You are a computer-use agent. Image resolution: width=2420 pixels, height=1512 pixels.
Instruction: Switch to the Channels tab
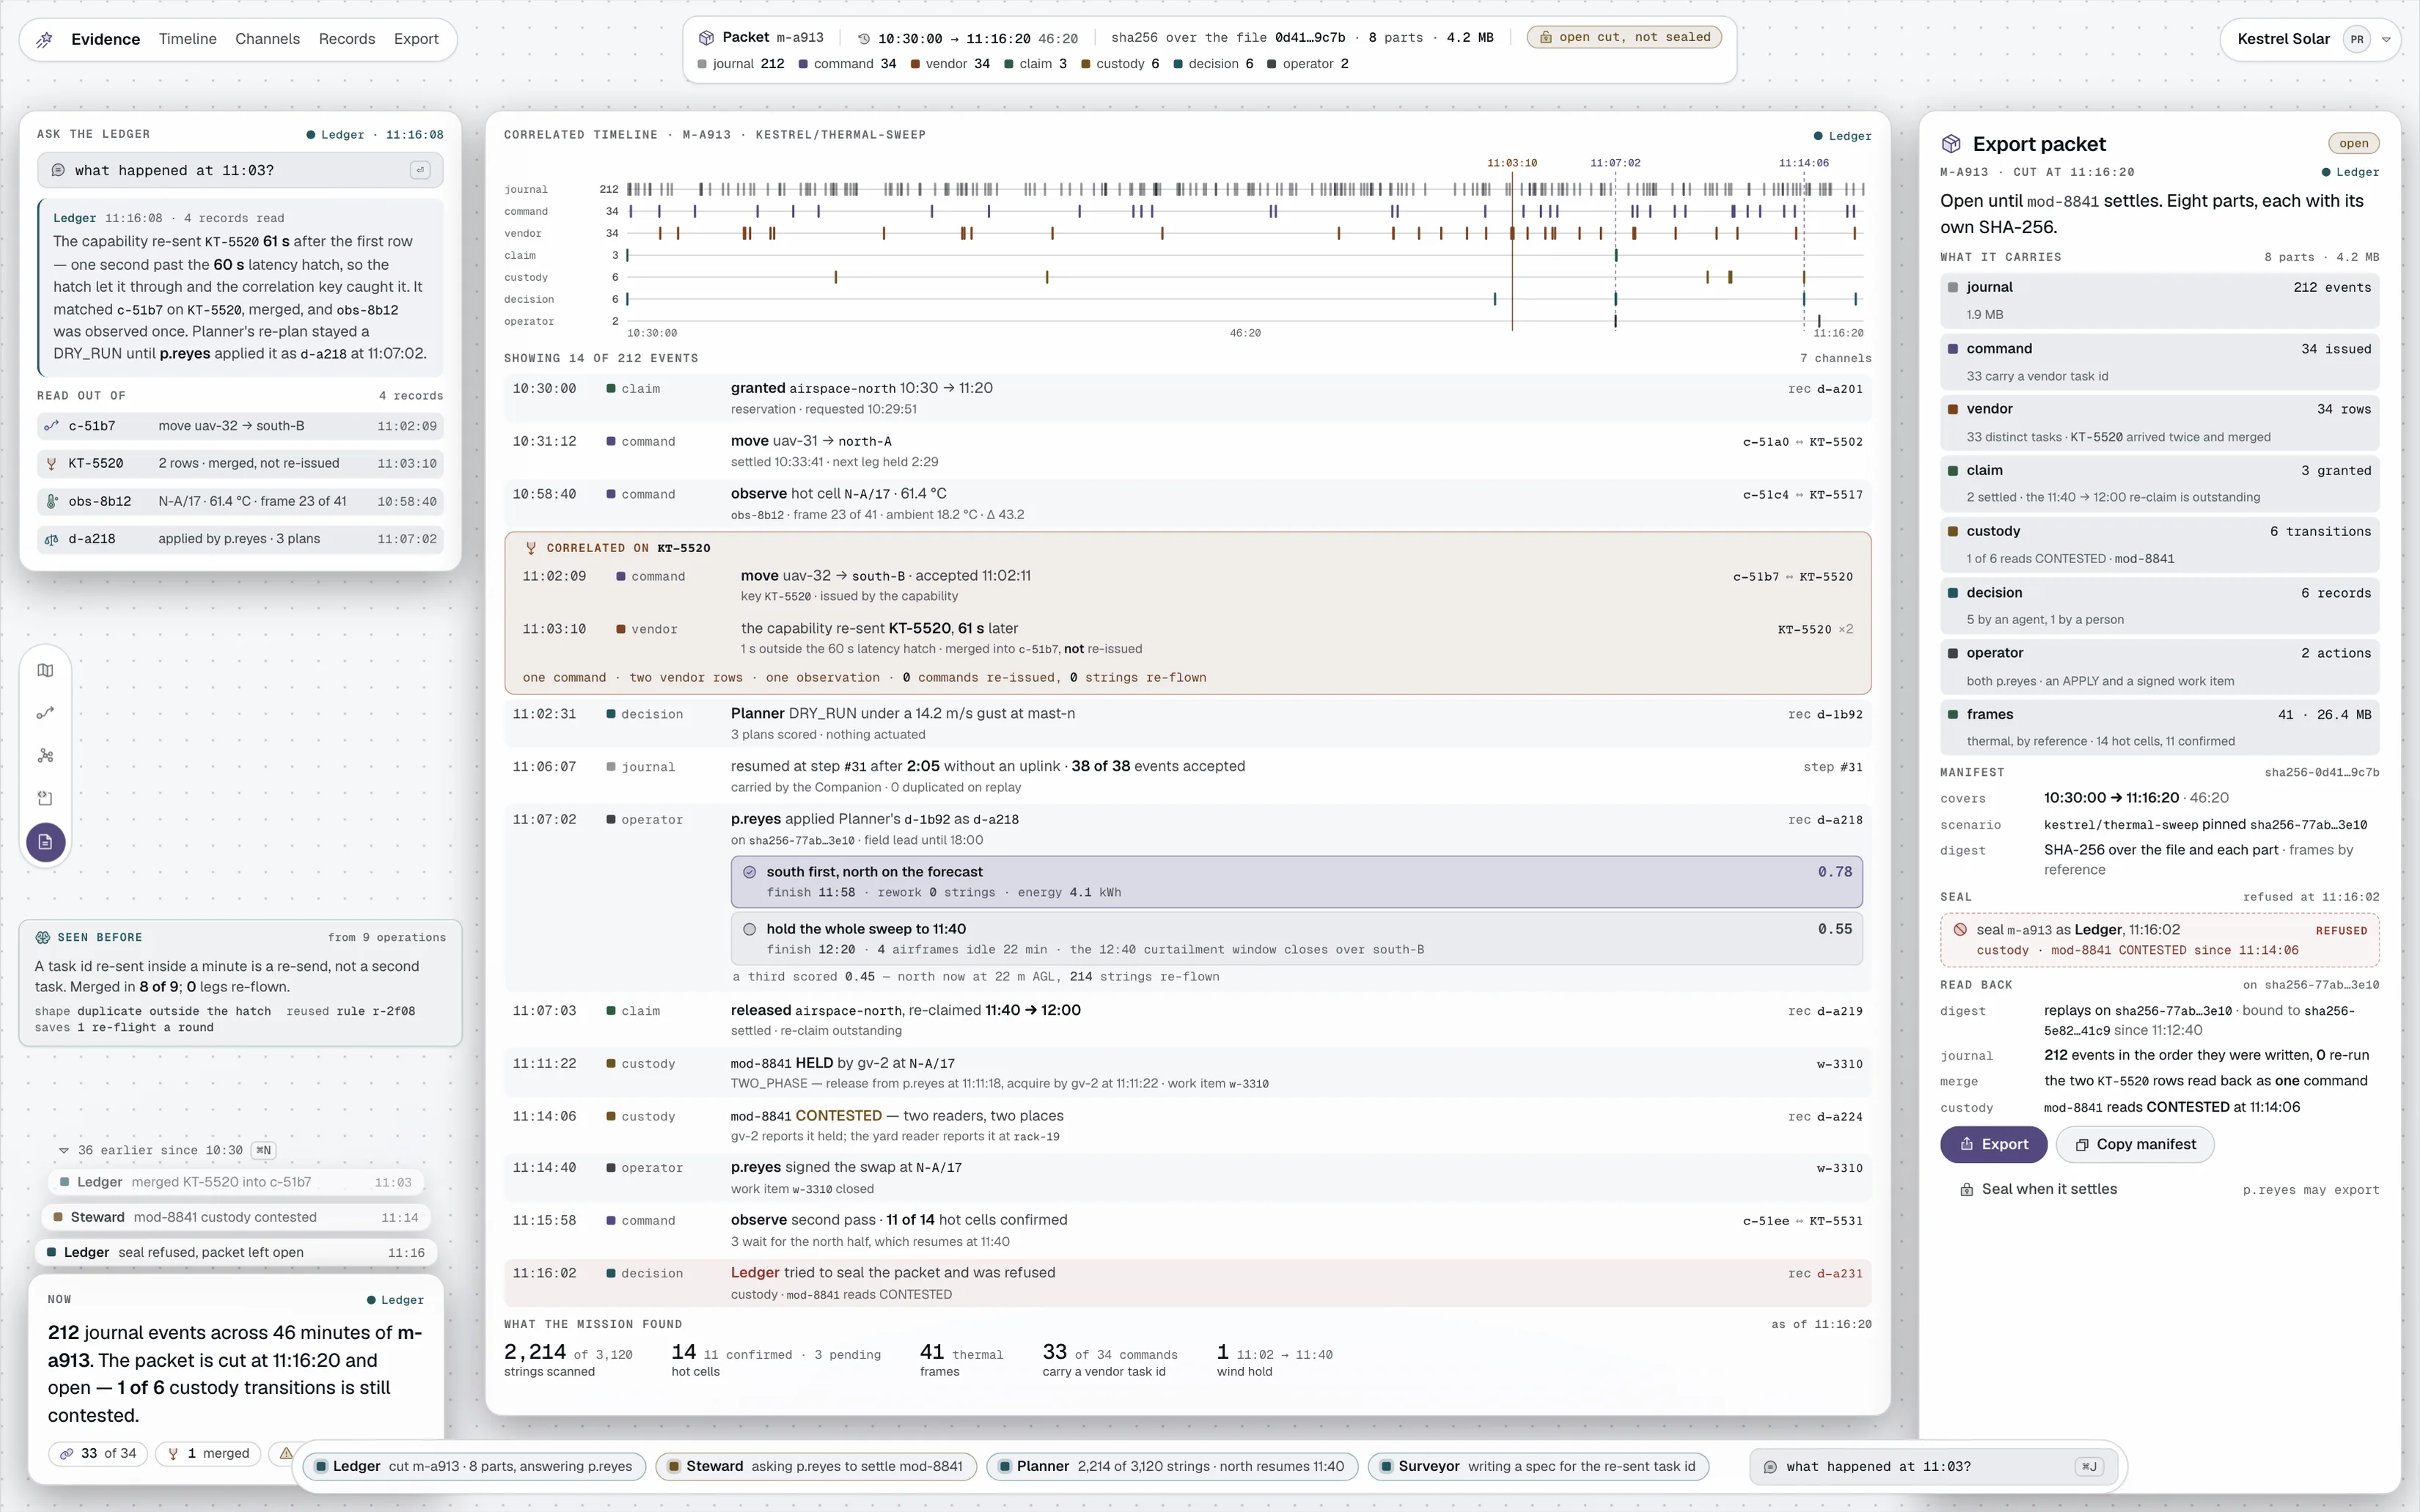[267, 39]
